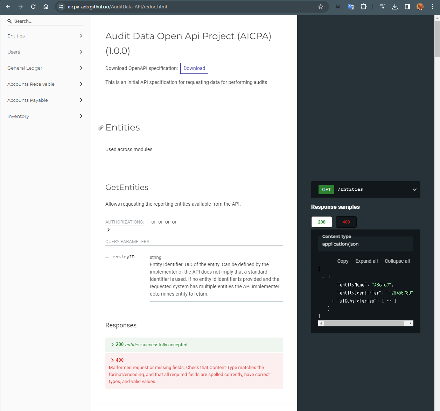
Task: Click the page vertical scrollbar thumb
Action: 437,38
